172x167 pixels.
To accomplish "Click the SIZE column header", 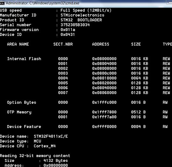I will coord(136,44).
